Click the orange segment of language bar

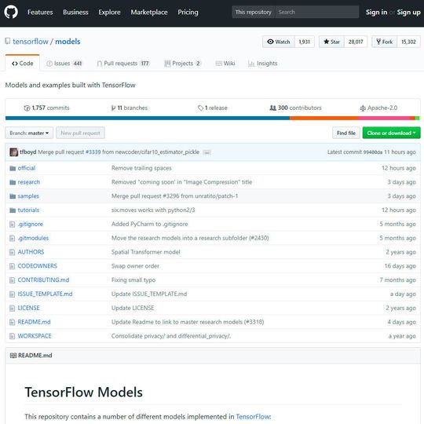point(324,118)
